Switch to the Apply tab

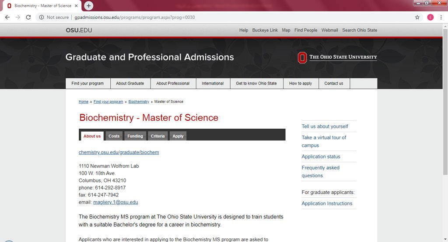178,136
